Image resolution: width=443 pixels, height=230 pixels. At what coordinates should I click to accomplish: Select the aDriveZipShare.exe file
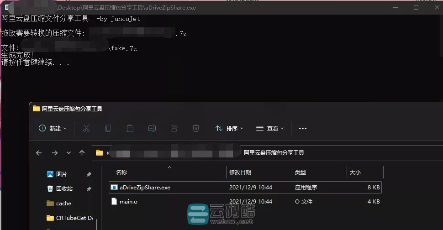pyautogui.click(x=245, y=188)
